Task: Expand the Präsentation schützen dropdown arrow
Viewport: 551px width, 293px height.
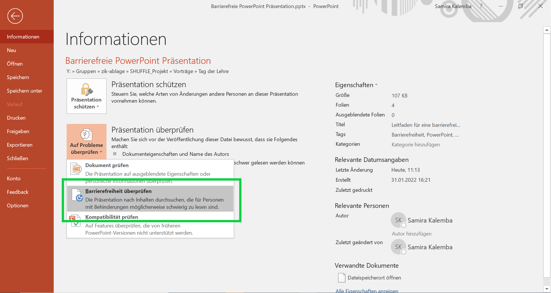Action: pyautogui.click(x=97, y=106)
